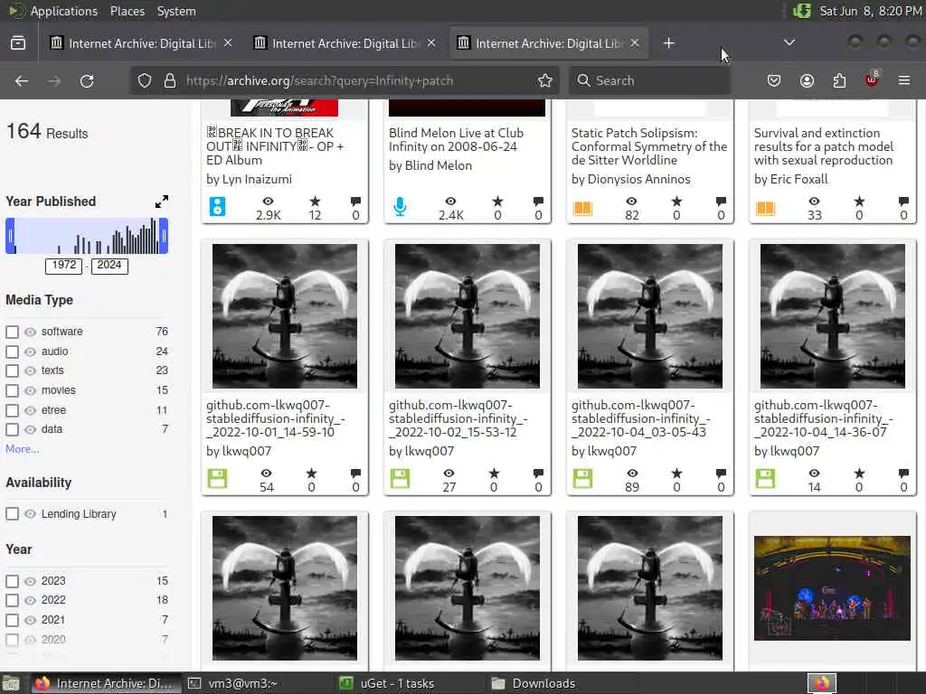Reload the current archive.org page
926x694 pixels.
pos(87,80)
